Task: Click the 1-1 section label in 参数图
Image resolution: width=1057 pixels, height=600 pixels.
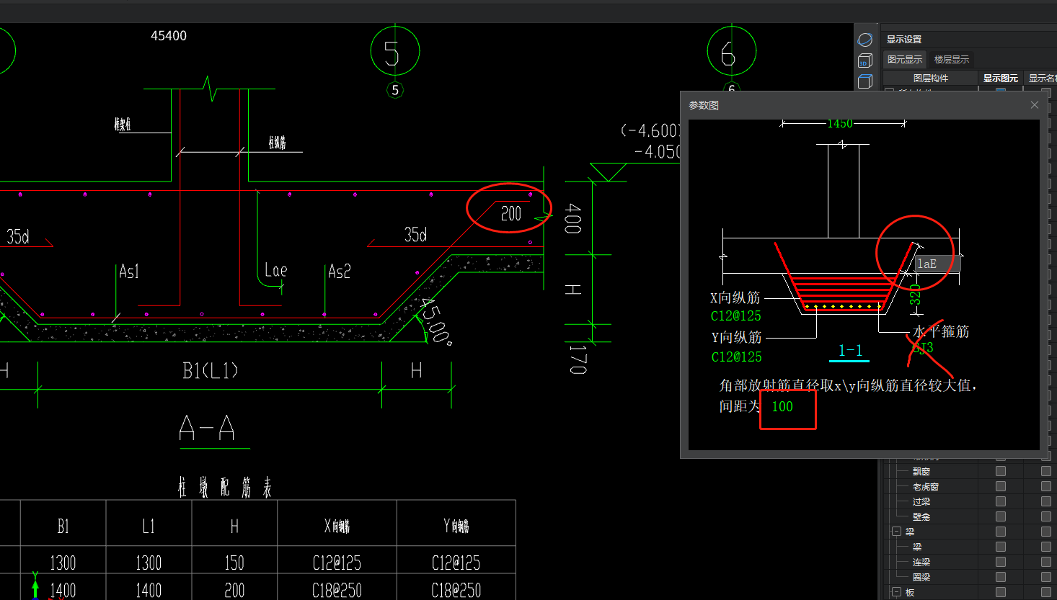Action: (851, 351)
